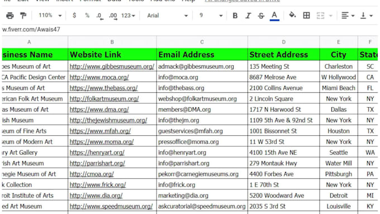380x214 pixels.
Task: Open the frick.org link
Action: pos(98,185)
